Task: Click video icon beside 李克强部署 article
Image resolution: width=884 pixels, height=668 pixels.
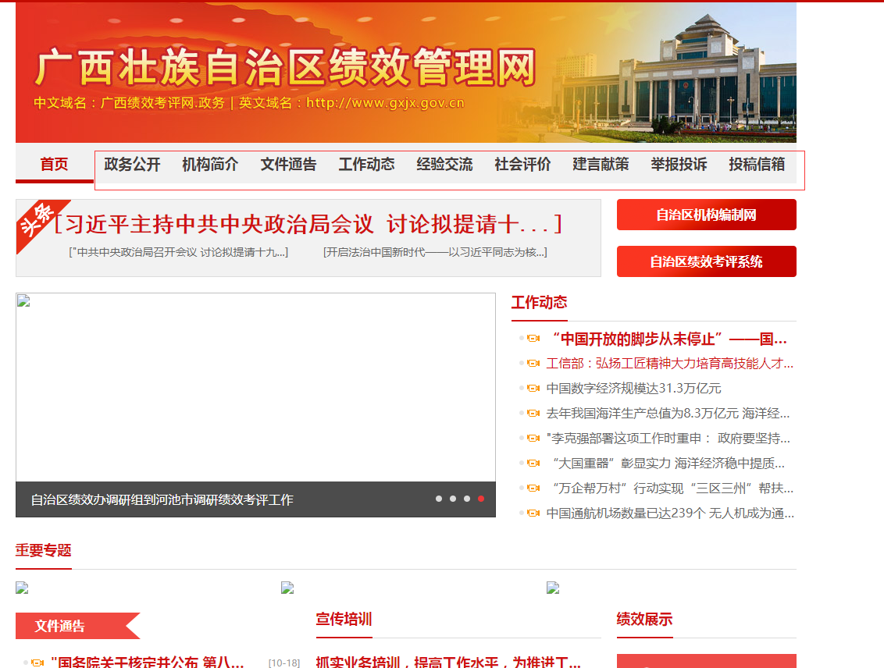Action: click(x=533, y=438)
